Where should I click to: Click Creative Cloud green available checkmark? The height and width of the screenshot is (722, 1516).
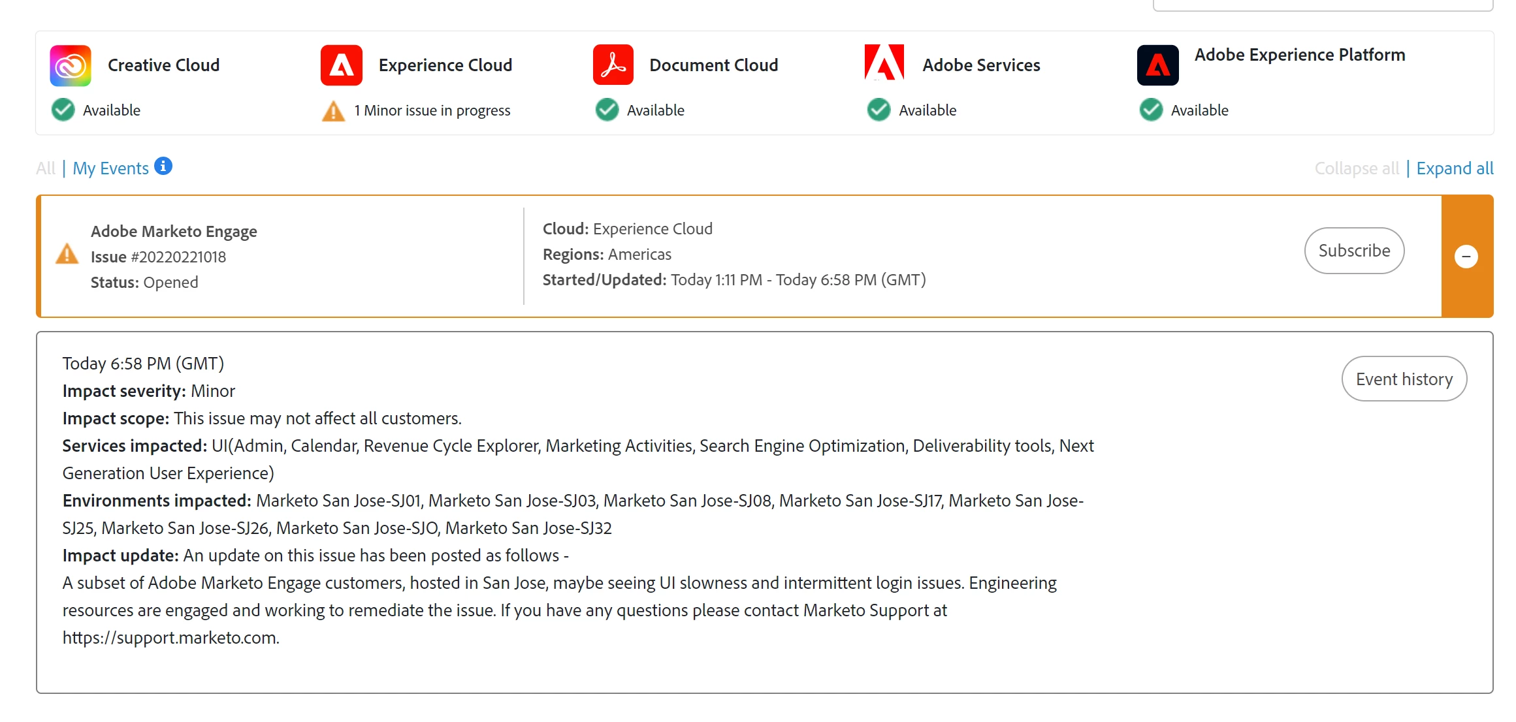(x=63, y=110)
